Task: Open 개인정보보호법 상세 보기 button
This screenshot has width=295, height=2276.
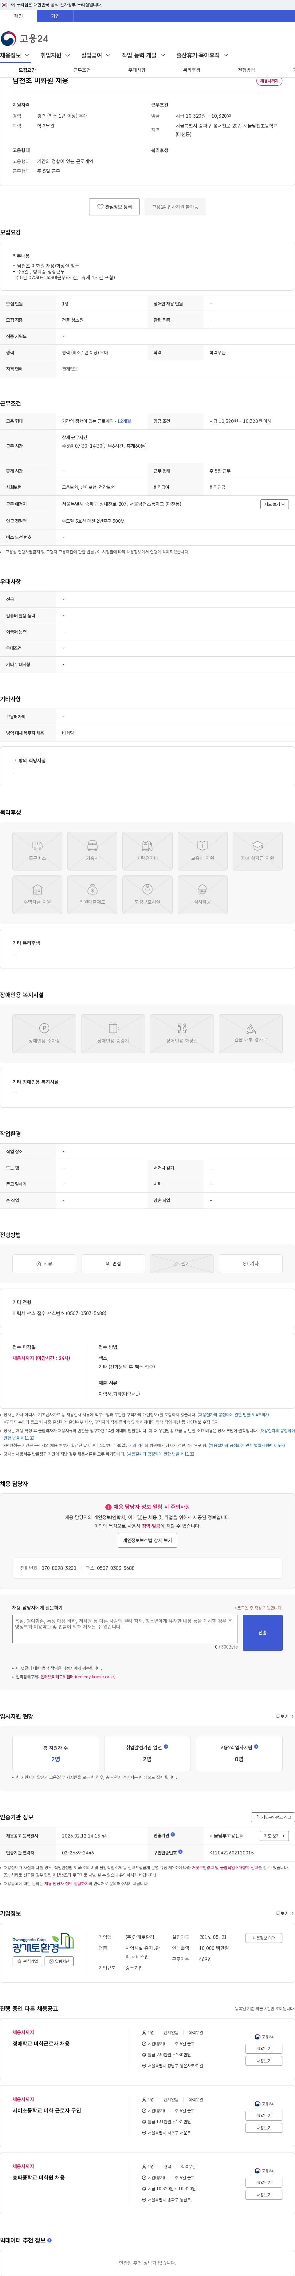Action: [147, 1540]
